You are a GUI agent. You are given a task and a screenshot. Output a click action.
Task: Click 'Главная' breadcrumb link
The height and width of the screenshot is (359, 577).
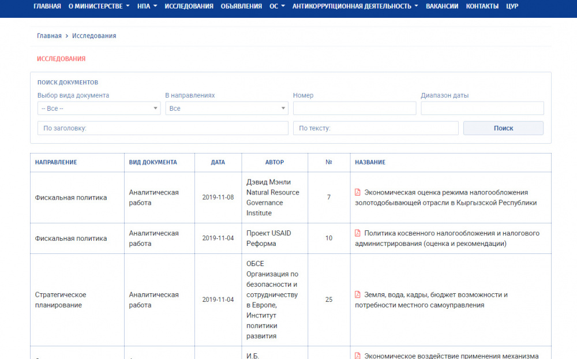49,36
